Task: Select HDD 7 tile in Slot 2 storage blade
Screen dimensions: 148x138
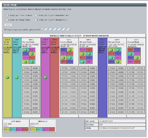Action: pos(32,50)
